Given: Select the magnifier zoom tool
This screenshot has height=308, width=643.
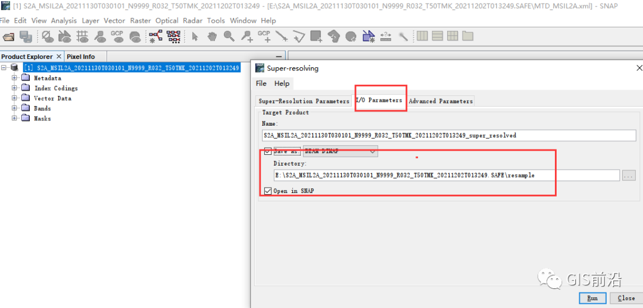Looking at the screenshot, I should point(229,36).
